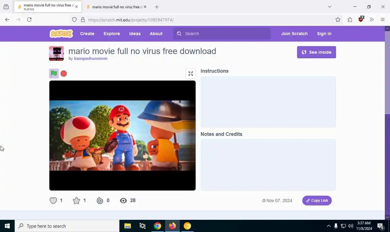Click the green flag to start project
390x232 pixels.
coord(54,74)
